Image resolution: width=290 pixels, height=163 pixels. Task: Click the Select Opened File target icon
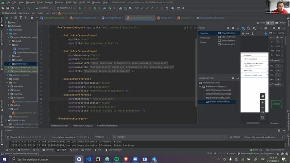16,18
